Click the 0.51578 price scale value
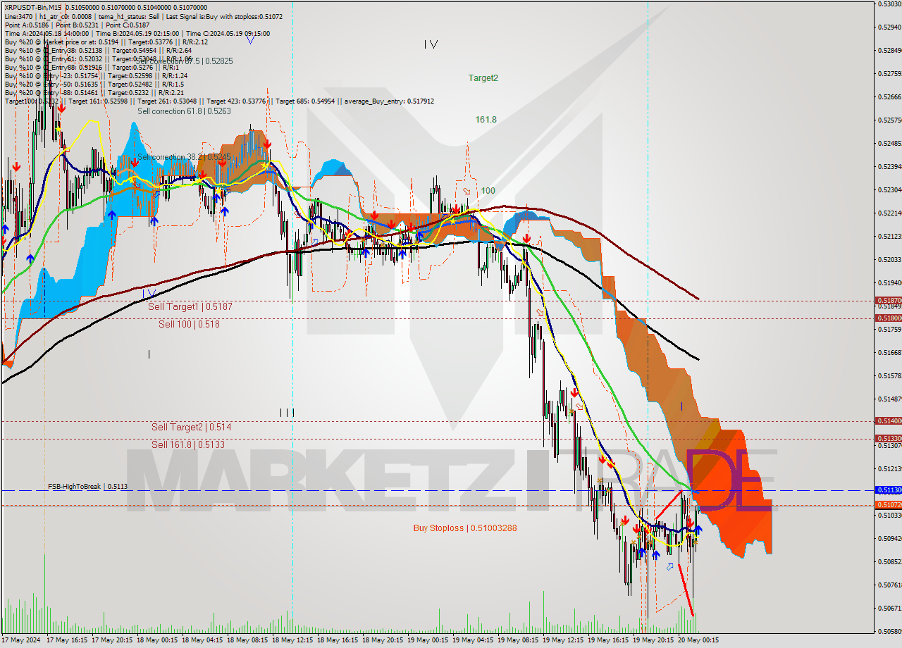This screenshot has width=902, height=648. tap(890, 375)
